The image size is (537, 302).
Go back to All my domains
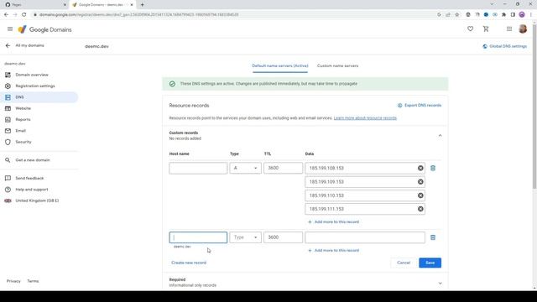(25, 45)
